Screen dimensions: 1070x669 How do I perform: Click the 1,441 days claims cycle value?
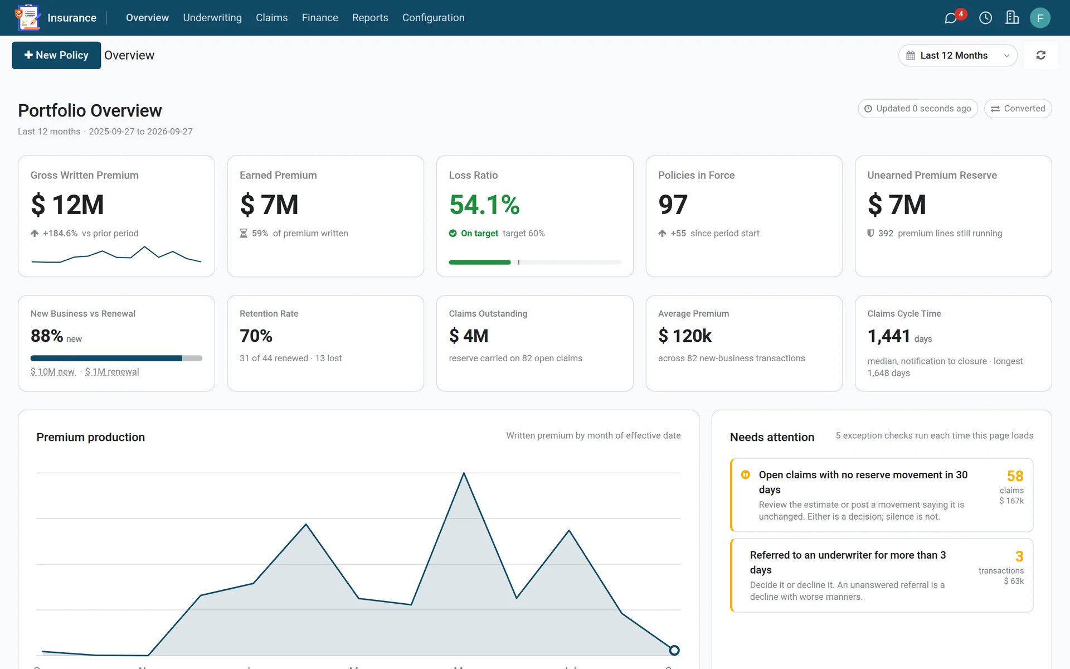899,336
